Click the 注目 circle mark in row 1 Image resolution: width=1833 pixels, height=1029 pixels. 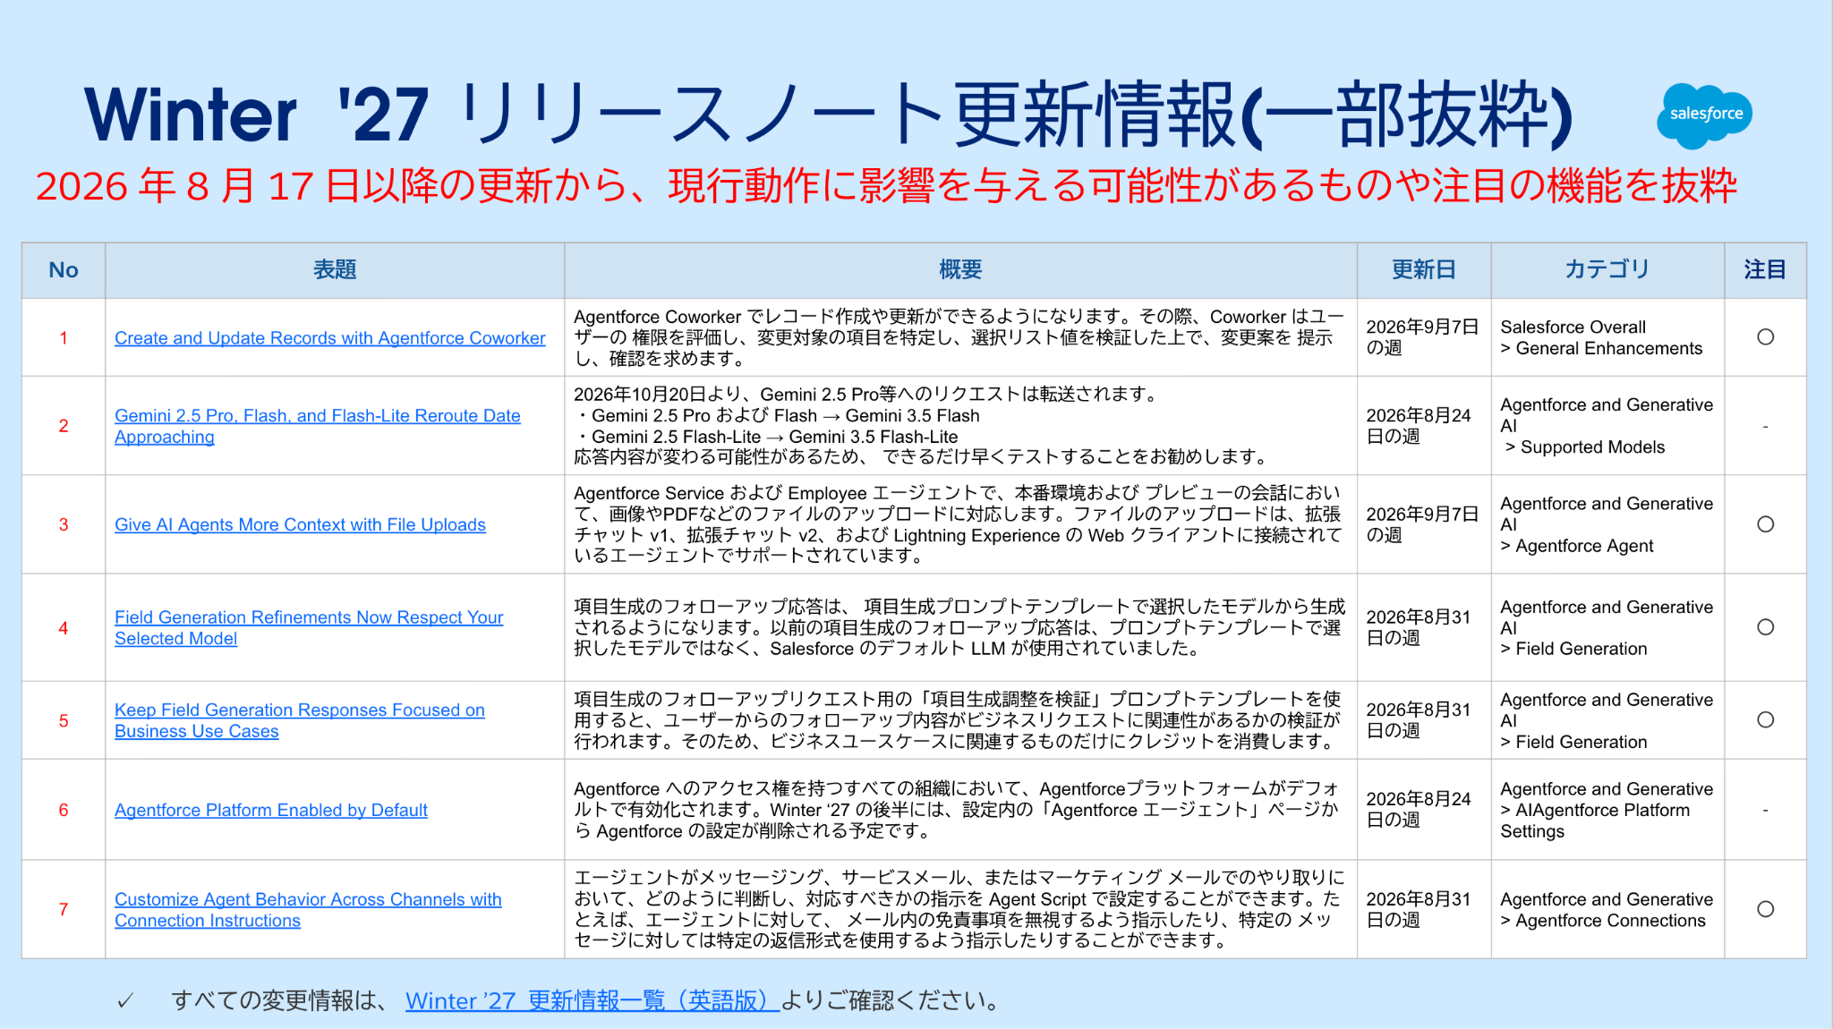1765,337
